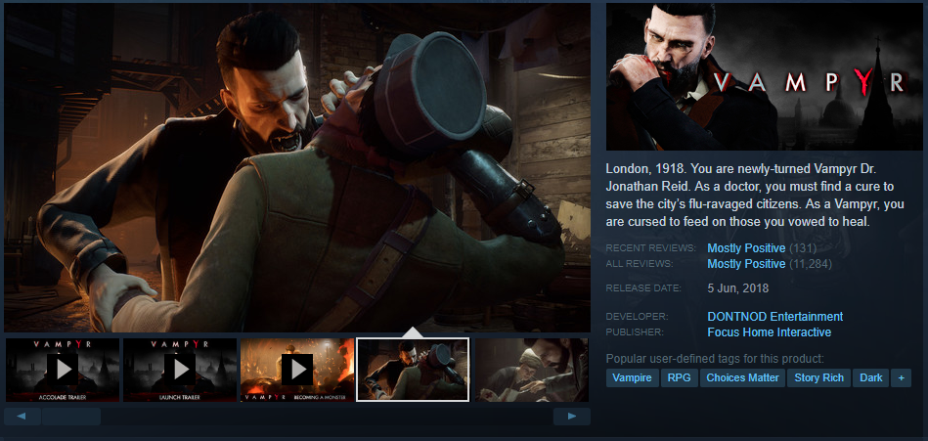The width and height of the screenshot is (928, 441).
Task: Select the RPG tag
Action: point(680,377)
